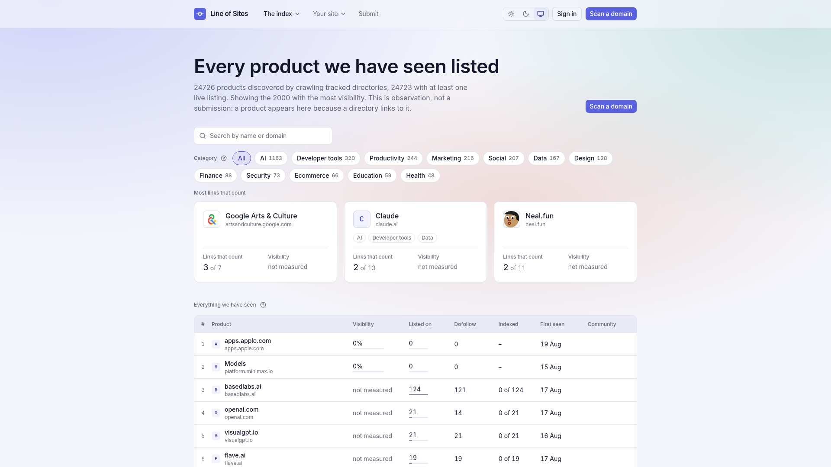
Task: Open Claude card title
Action: click(387, 216)
